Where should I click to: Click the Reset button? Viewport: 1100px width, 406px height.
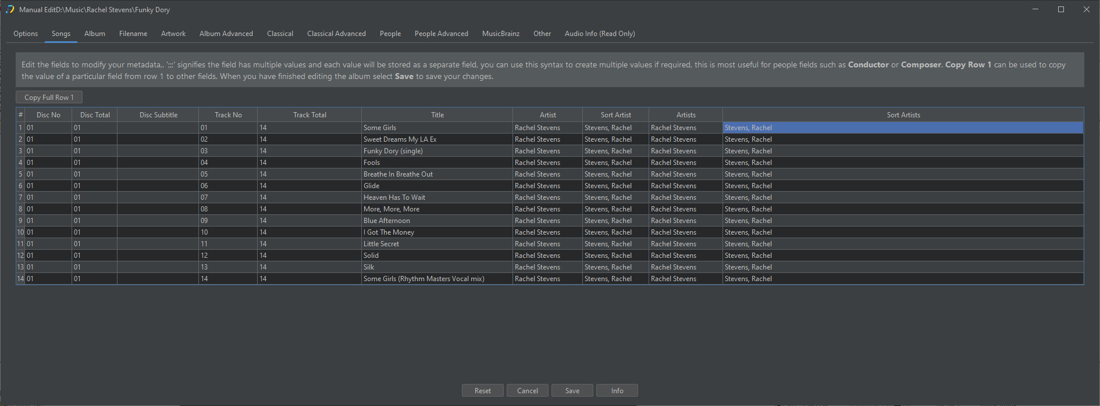[482, 391]
